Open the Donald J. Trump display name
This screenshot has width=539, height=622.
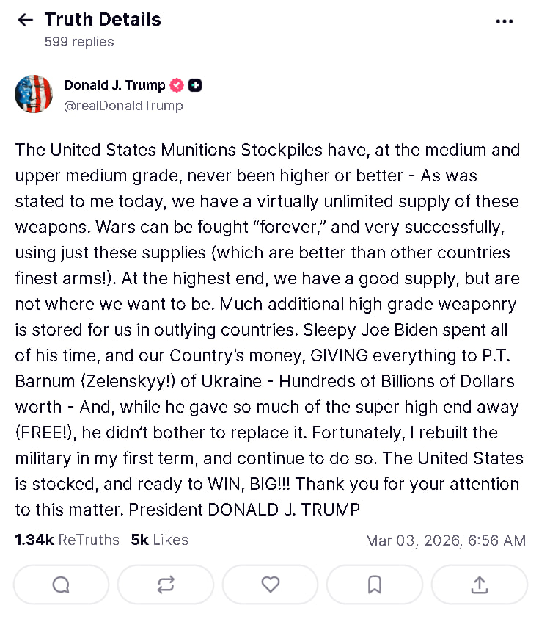tap(114, 85)
